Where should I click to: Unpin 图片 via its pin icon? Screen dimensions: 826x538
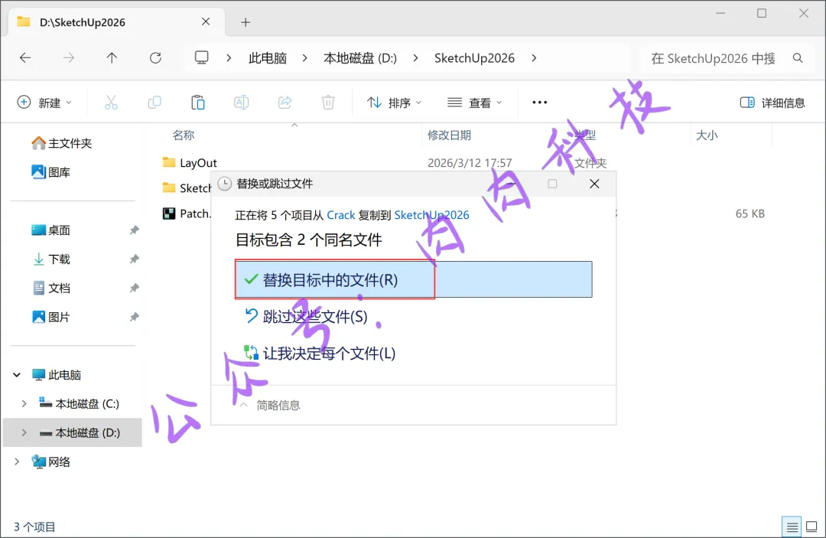pos(135,318)
